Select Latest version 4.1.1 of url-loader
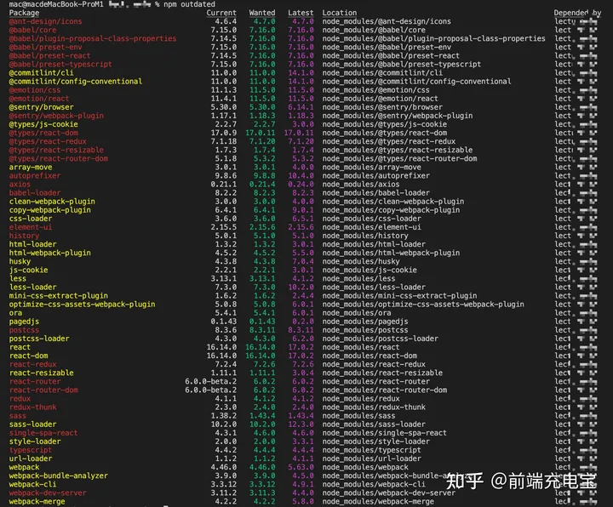This screenshot has height=507, width=613. pyautogui.click(x=302, y=459)
